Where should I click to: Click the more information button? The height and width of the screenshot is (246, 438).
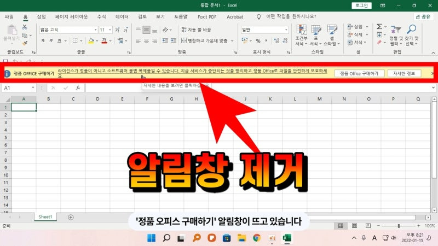click(x=404, y=73)
